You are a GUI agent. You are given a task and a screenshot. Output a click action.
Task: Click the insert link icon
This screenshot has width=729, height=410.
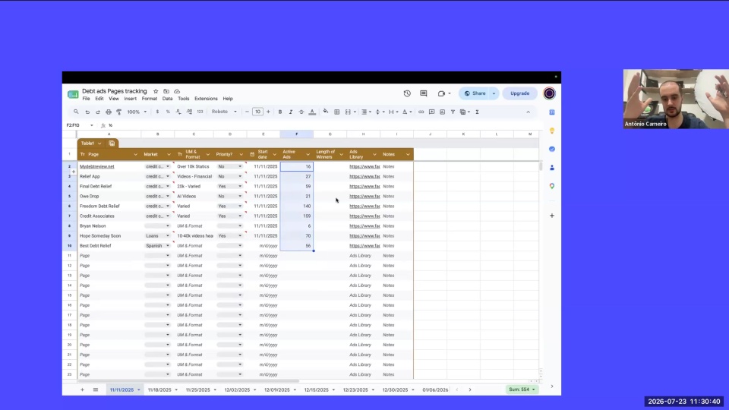(x=421, y=112)
